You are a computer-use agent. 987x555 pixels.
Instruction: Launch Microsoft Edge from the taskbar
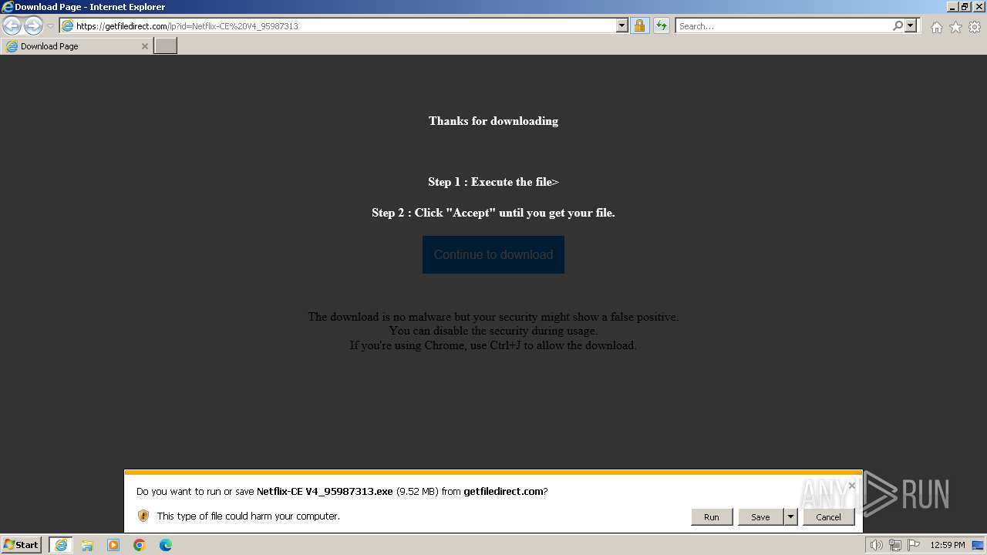pos(166,545)
